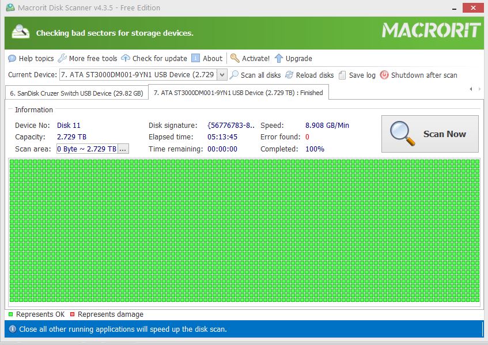Start scanning with Scan Now button
Viewport: 488px width, 345px height.
click(x=430, y=134)
